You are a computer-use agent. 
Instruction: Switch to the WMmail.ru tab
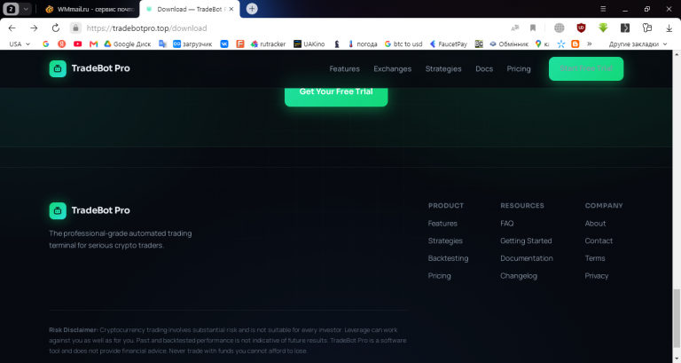pyautogui.click(x=90, y=9)
